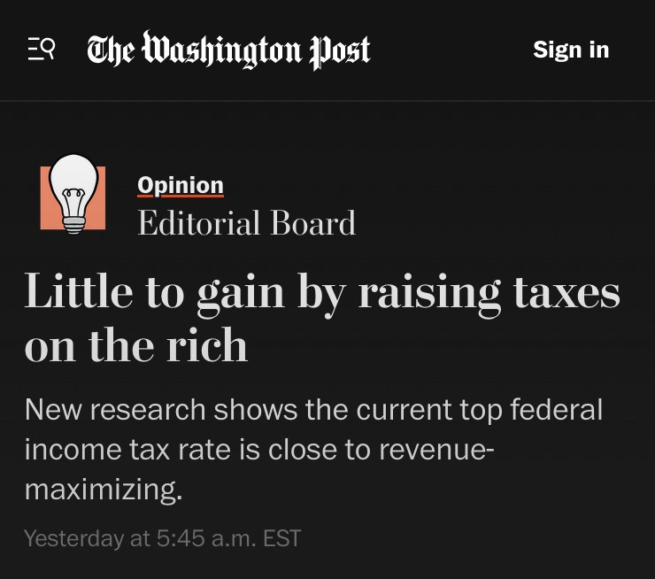Image resolution: width=655 pixels, height=579 pixels.
Task: Open the menu and search icon
Action: pos(42,50)
